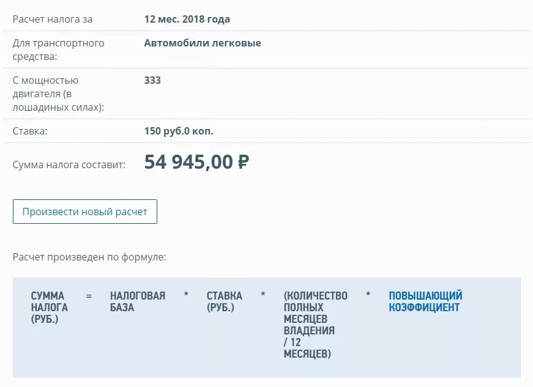
Task: Click the asterisk between "Налоговая база" and "Ставка"
Action: [186, 296]
